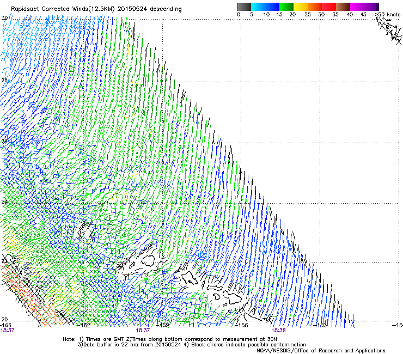The image size is (403, 354).
Task: Click the gray 0-5 knots legend swatch
Action: pyautogui.click(x=244, y=7)
